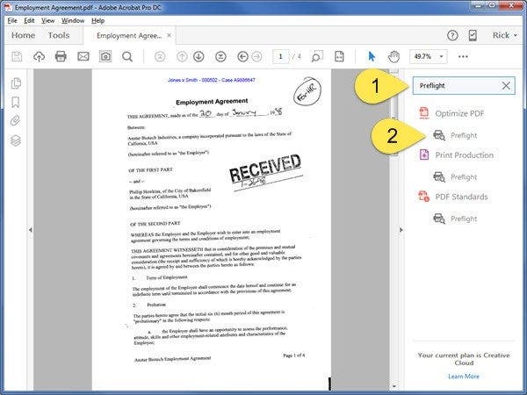Show more tools via ellipsis button
Screen dimensions: 527x395
[463, 57]
